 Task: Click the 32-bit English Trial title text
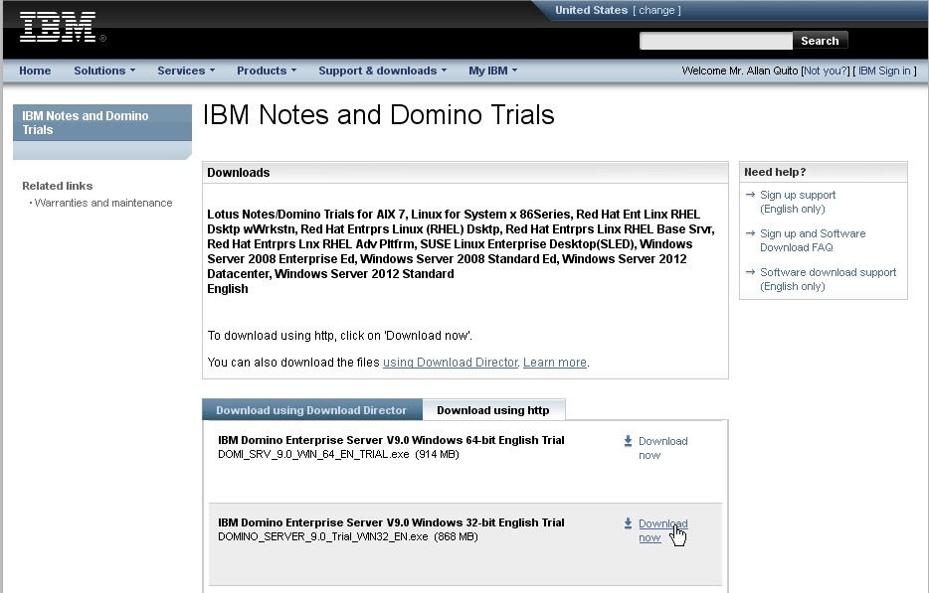[x=391, y=522]
